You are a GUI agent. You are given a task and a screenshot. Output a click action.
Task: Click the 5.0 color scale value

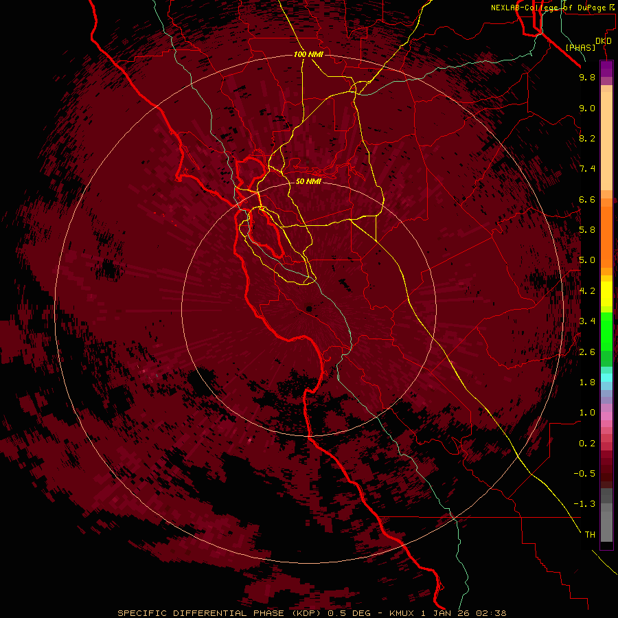click(587, 260)
